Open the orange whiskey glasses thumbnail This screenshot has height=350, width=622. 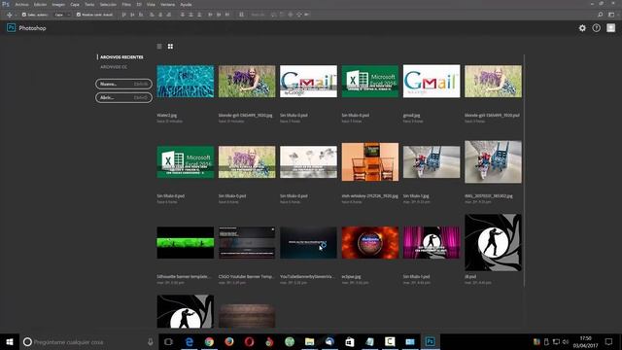pos(370,162)
